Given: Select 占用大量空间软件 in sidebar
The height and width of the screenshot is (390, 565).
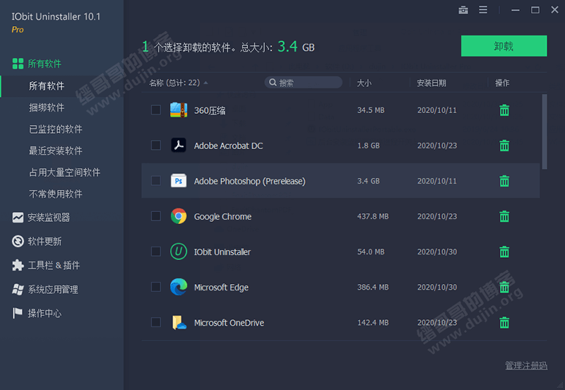Looking at the screenshot, I should tap(64, 172).
